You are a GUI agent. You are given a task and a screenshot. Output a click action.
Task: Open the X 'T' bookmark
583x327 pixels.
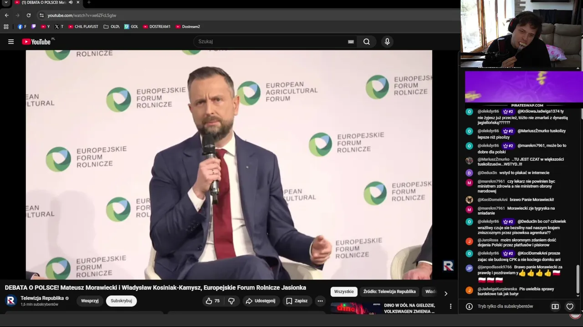pos(59,27)
